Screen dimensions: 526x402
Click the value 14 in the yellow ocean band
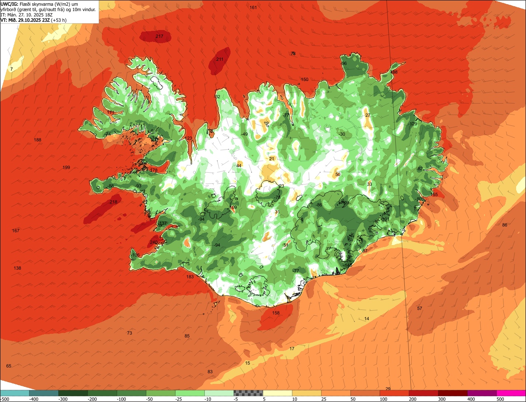(x=367, y=319)
